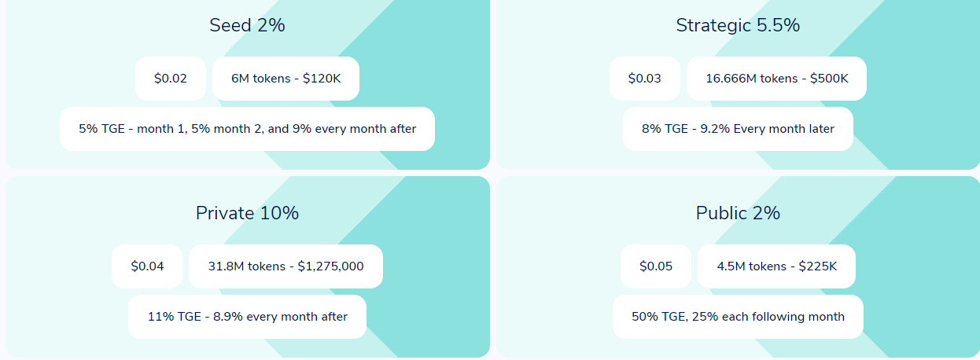Select the Public $0.05 price pill
980x360 pixels.
tap(655, 266)
